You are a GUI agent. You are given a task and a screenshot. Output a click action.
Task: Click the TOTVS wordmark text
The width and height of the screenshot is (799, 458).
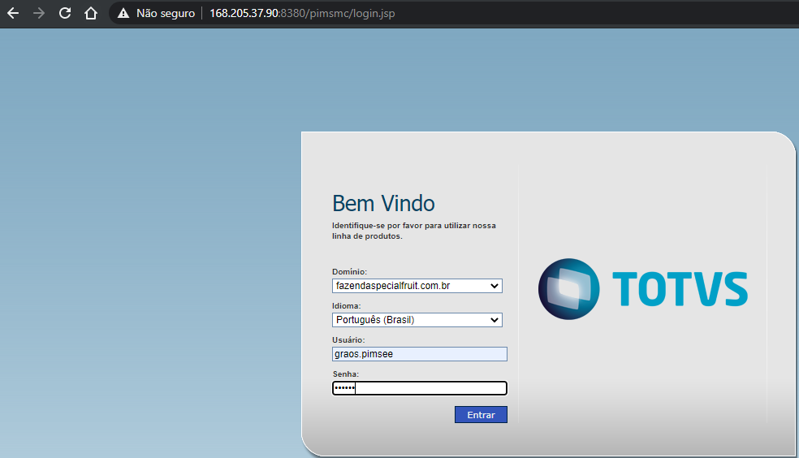[679, 289]
